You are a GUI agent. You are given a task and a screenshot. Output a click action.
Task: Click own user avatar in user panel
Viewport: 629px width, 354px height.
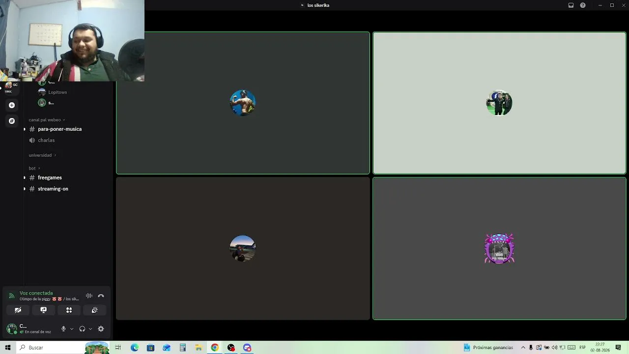coord(12,328)
